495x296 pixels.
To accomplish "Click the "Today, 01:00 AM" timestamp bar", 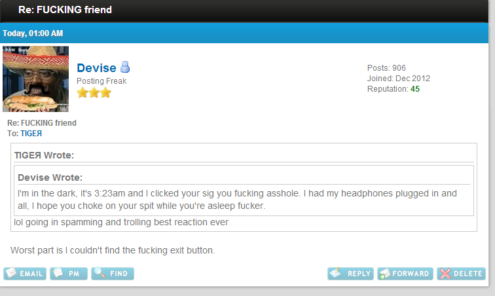I will click(33, 33).
